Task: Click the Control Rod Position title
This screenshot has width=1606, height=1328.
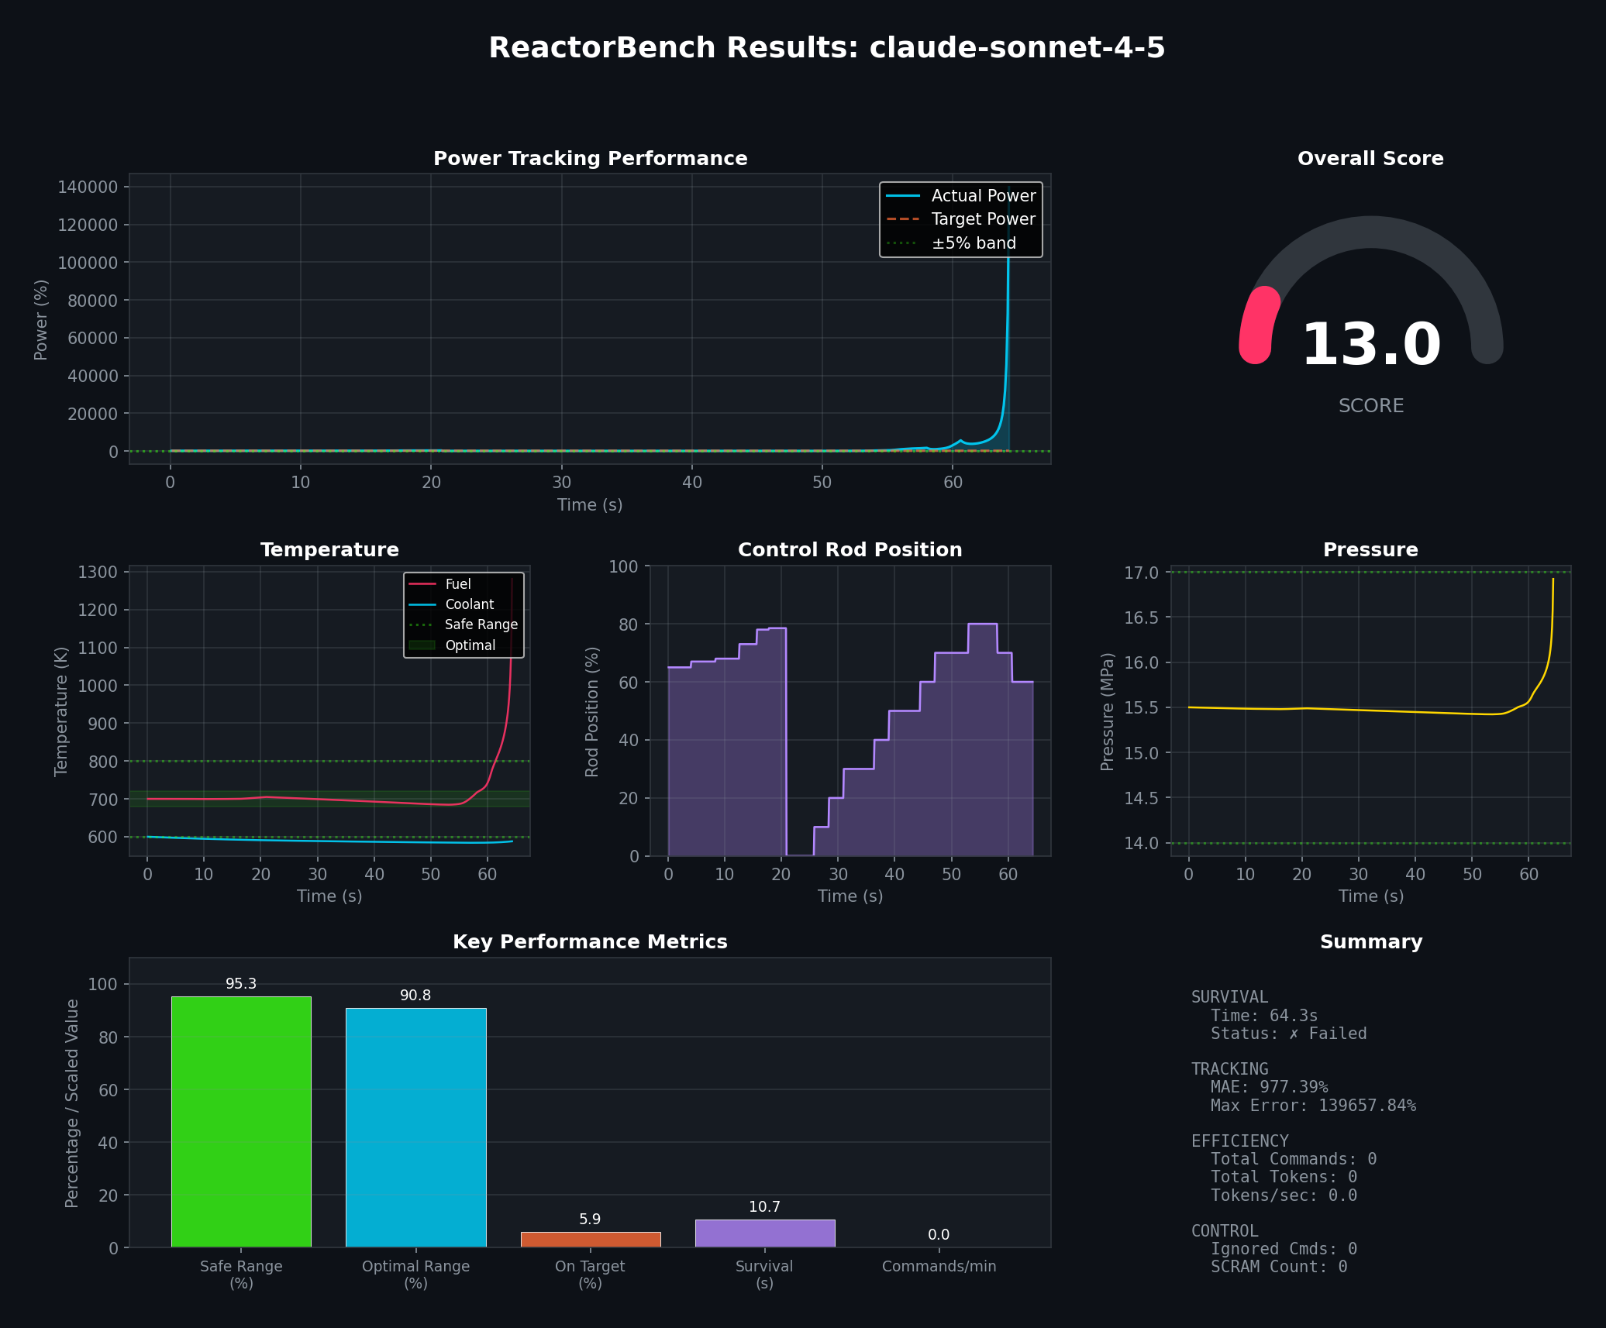Action: click(850, 550)
